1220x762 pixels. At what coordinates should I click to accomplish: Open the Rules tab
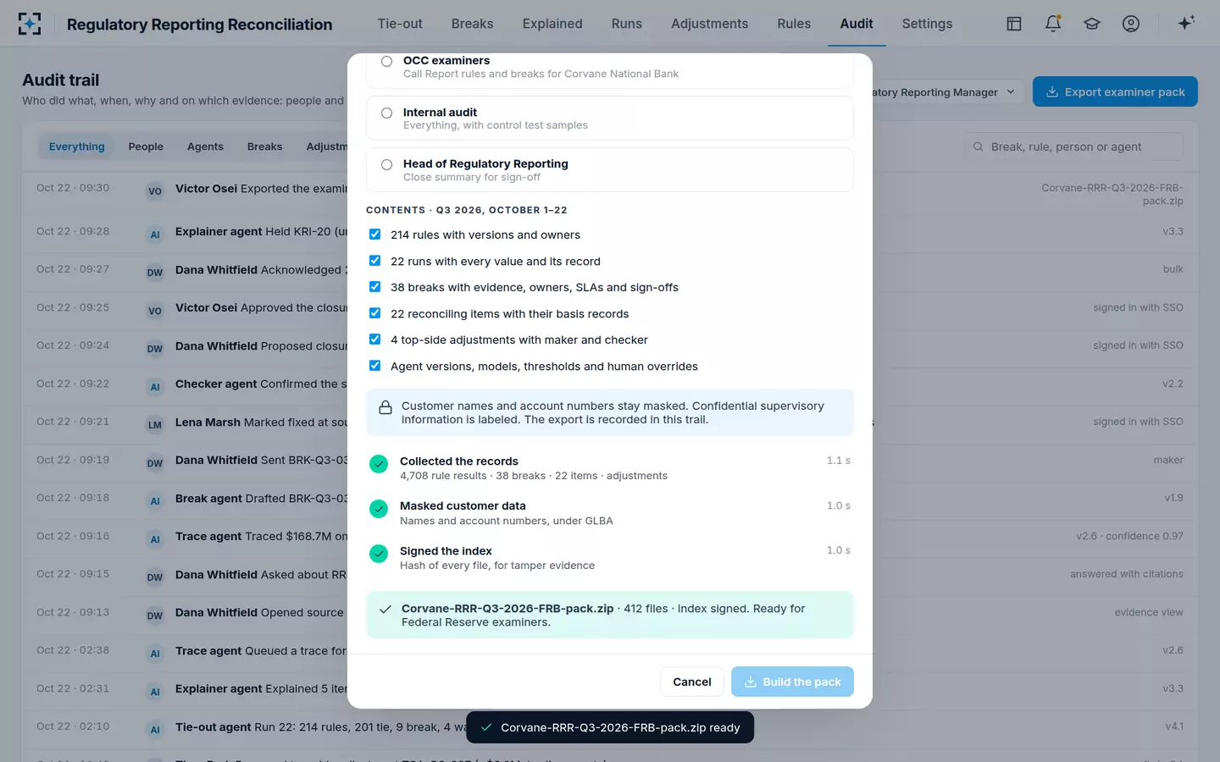pos(794,24)
